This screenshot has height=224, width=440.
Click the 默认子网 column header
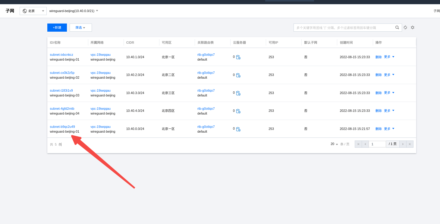click(311, 43)
